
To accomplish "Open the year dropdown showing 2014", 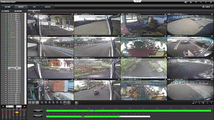I will pyautogui.click(x=10, y=107).
